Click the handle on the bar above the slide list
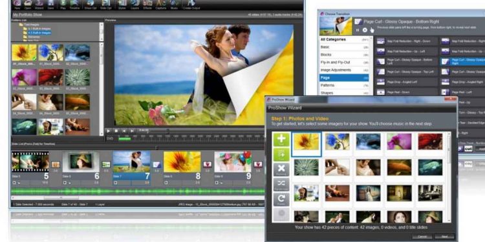Viewport: 485px width, 242px height. (x=156, y=148)
